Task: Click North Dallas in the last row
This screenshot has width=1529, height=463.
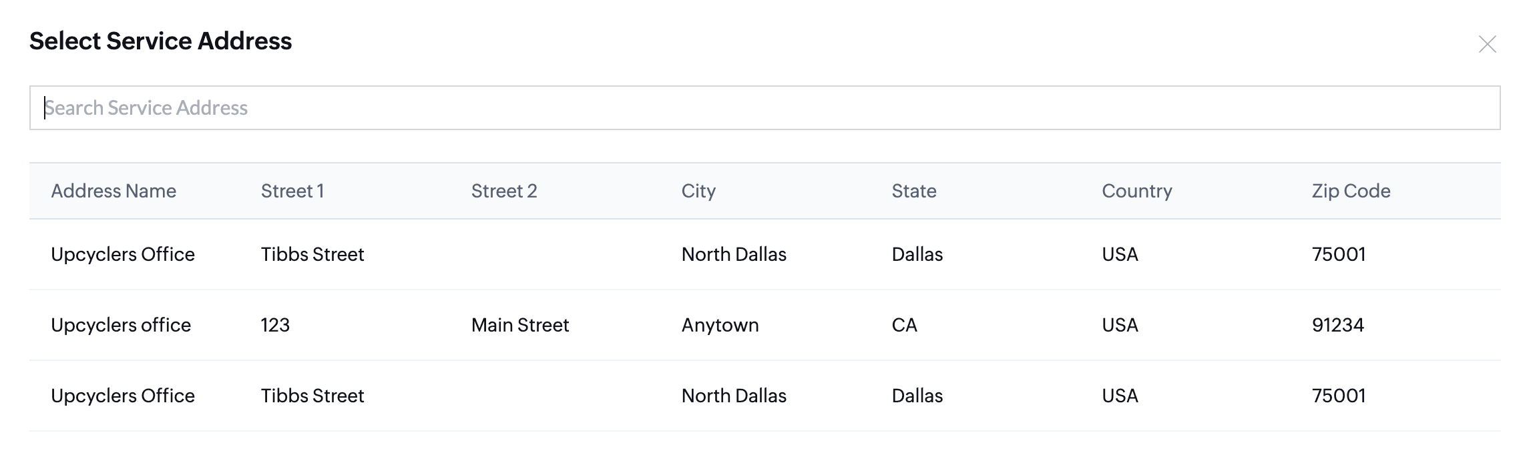Action: [734, 396]
